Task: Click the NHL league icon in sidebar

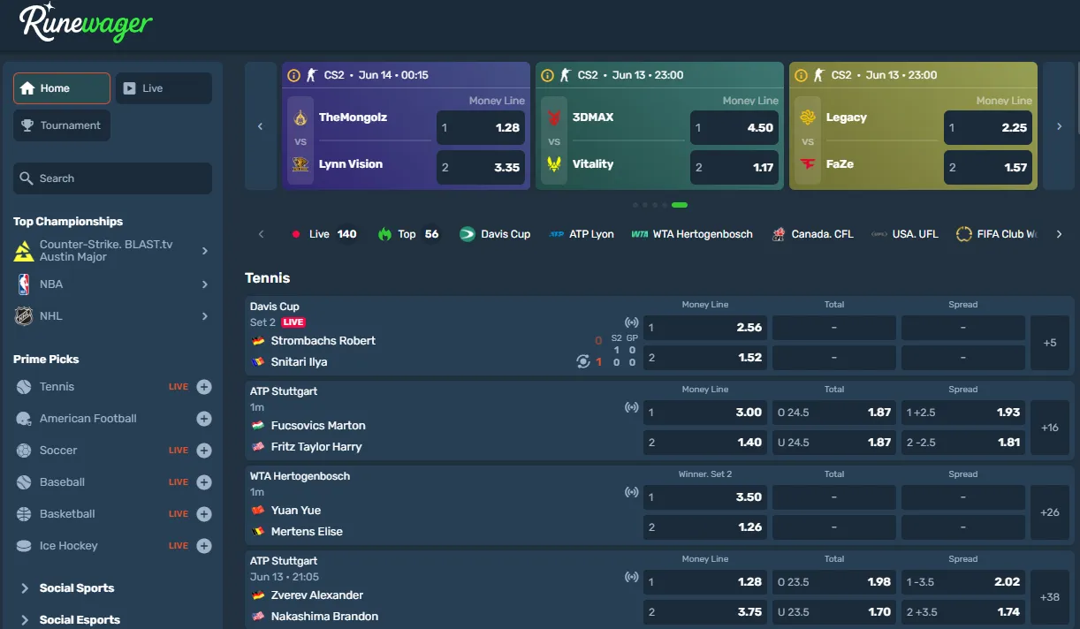Action: coord(24,316)
